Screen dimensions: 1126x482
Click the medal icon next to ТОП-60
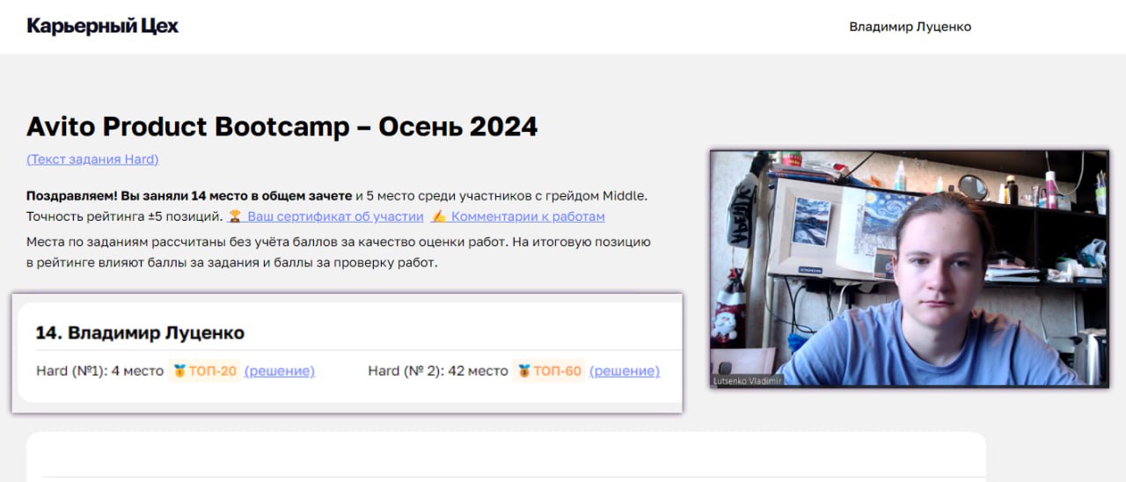click(x=524, y=371)
